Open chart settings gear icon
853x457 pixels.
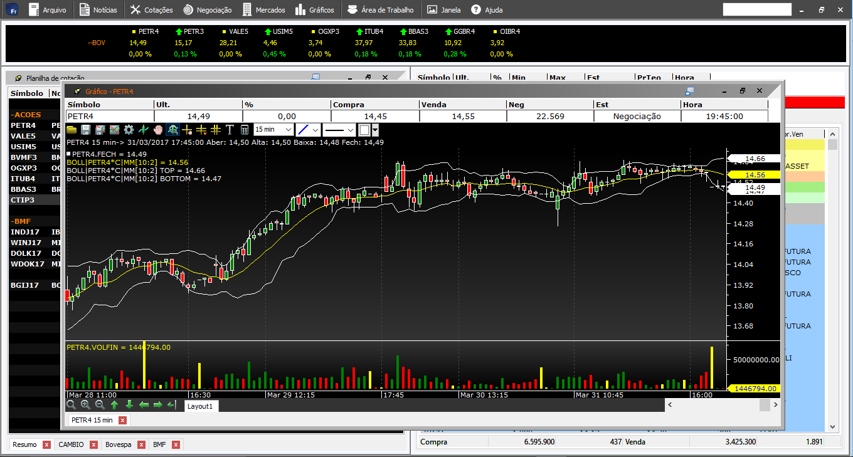pos(129,130)
